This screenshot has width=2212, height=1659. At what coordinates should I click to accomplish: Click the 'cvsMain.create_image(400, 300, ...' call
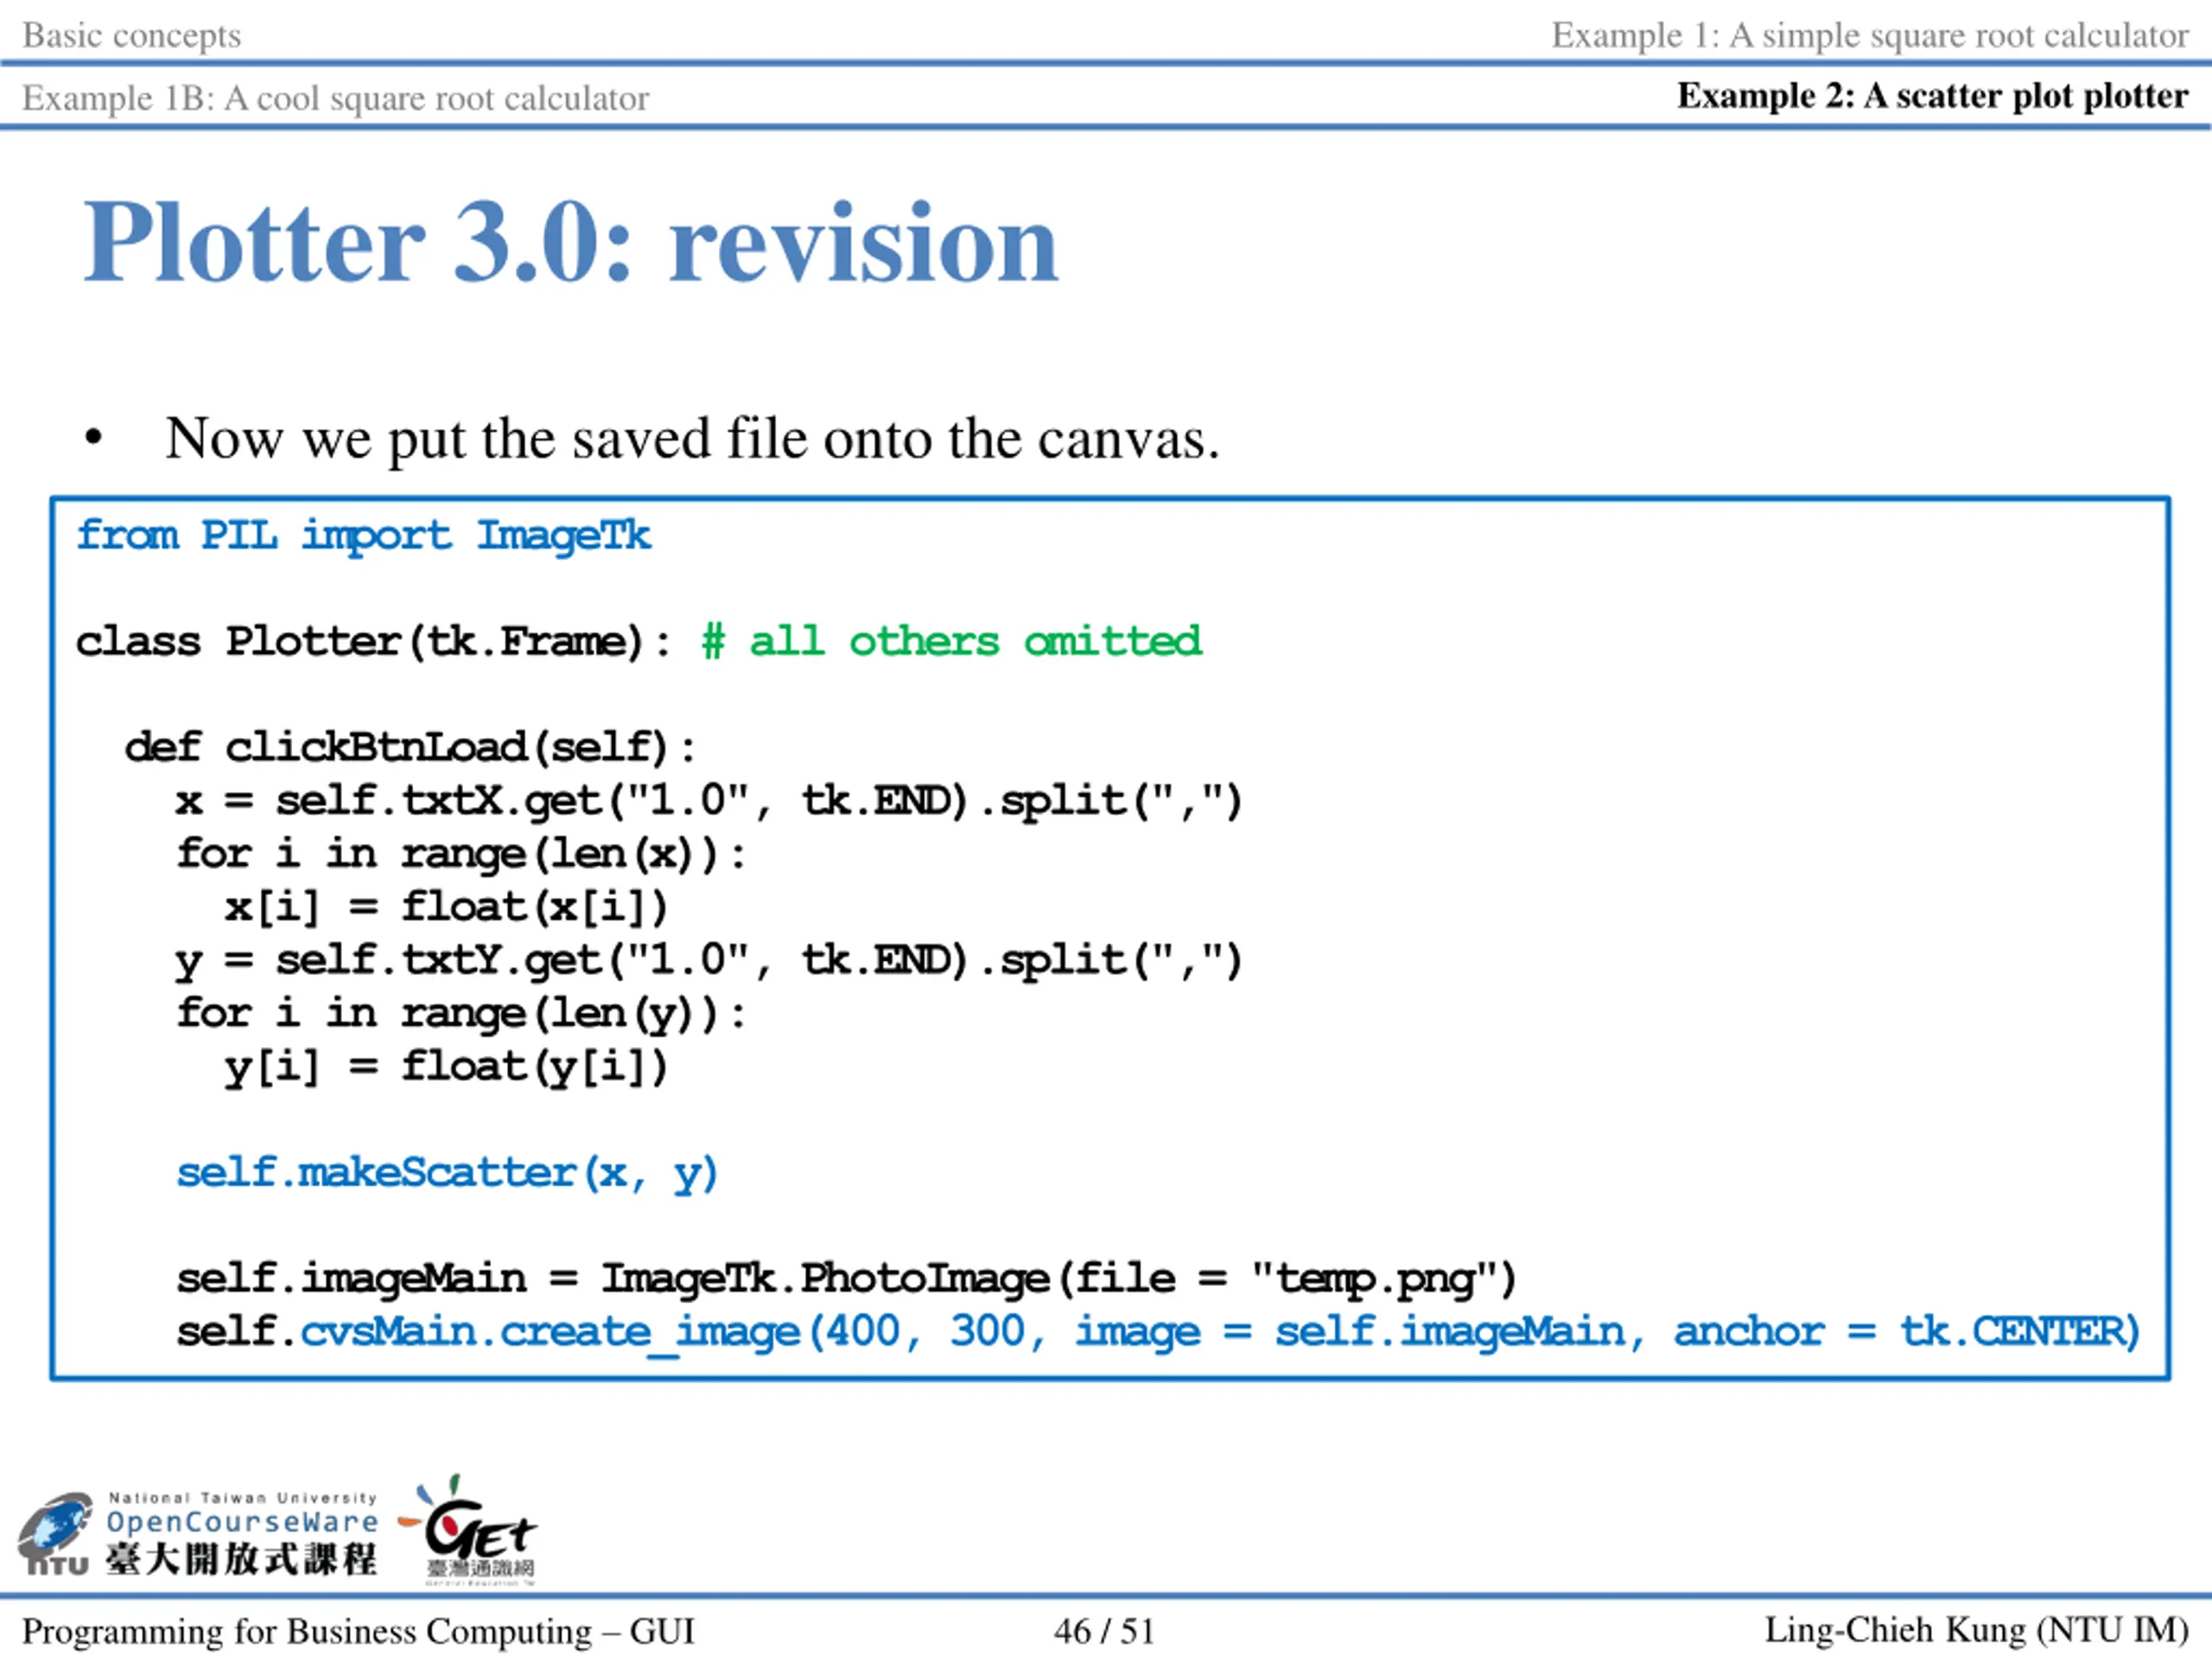click(1220, 1333)
